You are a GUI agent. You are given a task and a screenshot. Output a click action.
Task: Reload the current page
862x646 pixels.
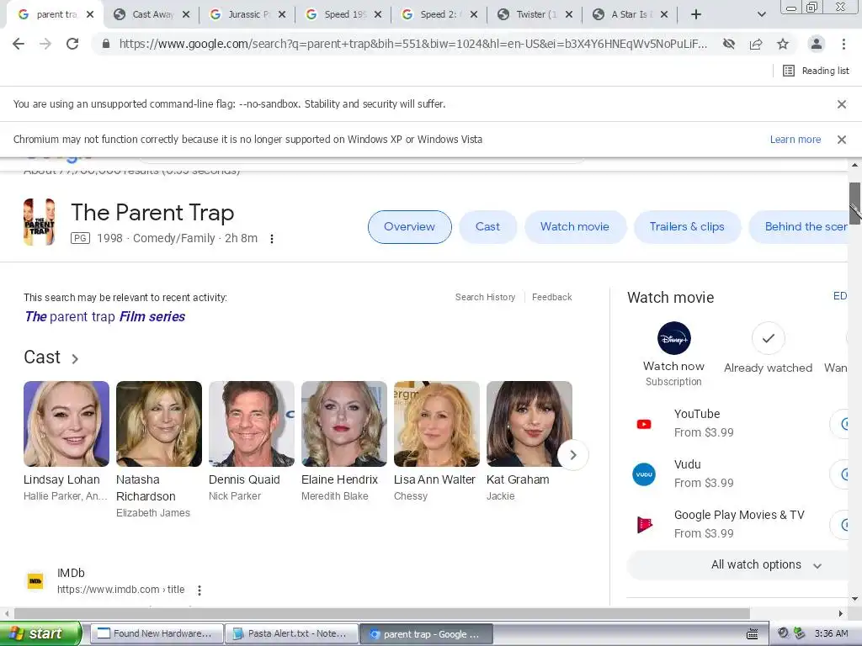pos(72,44)
